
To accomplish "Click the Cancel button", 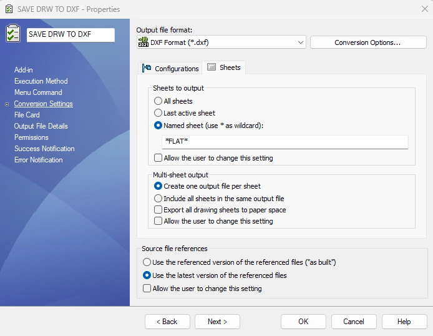I will tap(354, 322).
